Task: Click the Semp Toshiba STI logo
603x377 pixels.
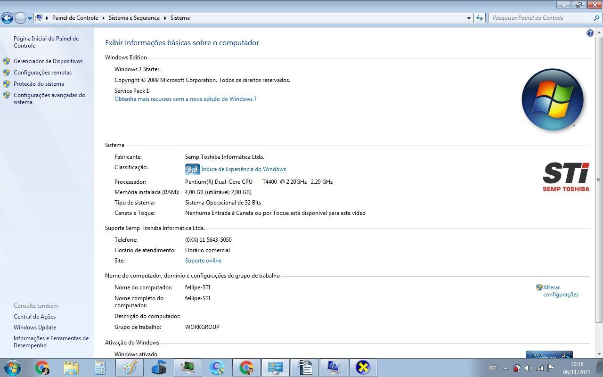Action: point(566,177)
